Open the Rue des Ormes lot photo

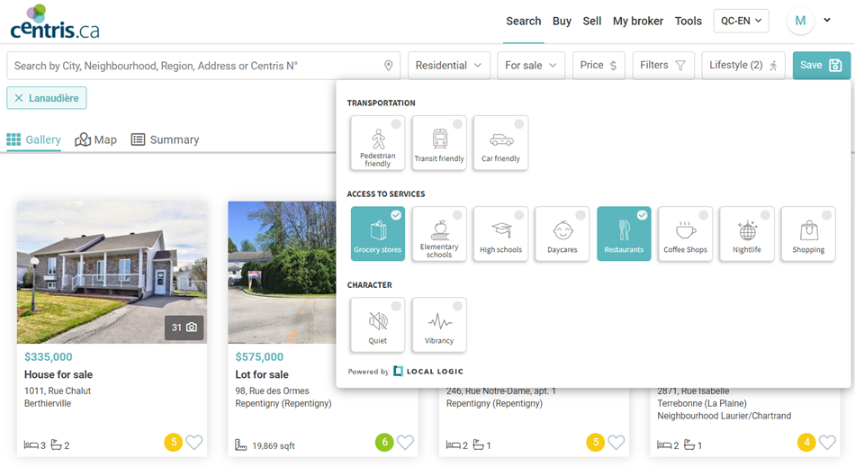(x=282, y=272)
